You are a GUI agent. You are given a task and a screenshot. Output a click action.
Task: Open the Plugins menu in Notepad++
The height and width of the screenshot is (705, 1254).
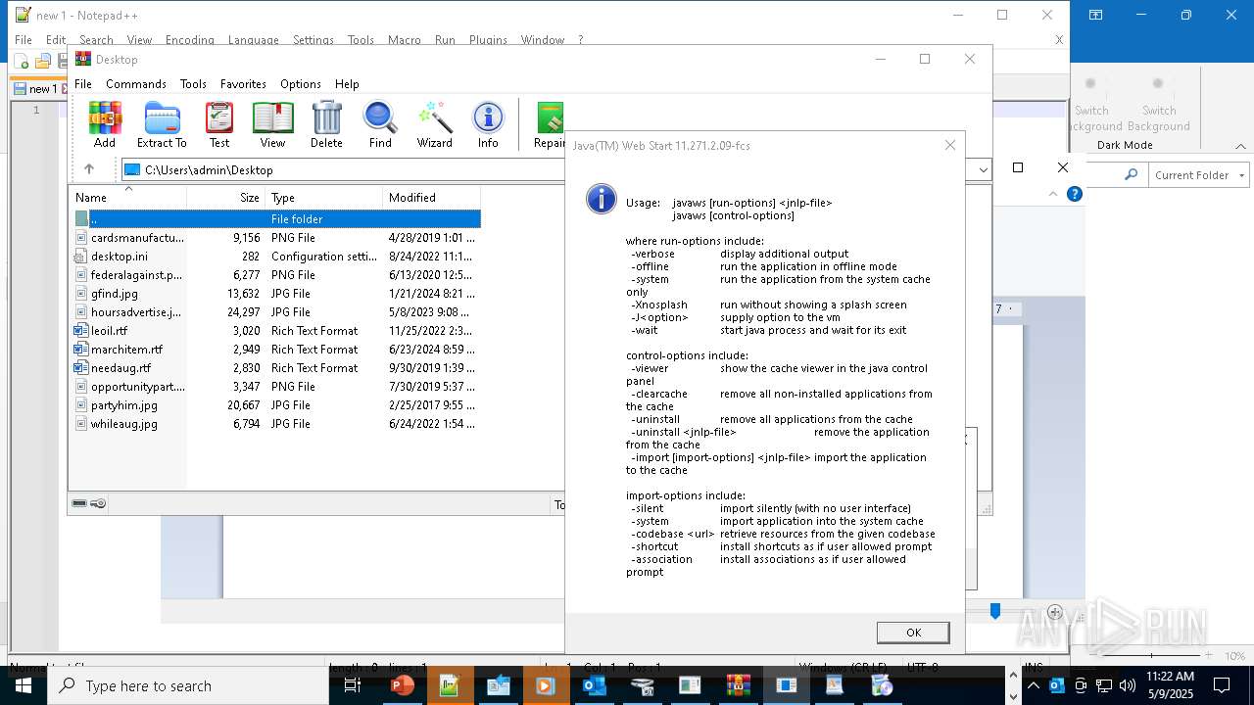click(x=488, y=40)
